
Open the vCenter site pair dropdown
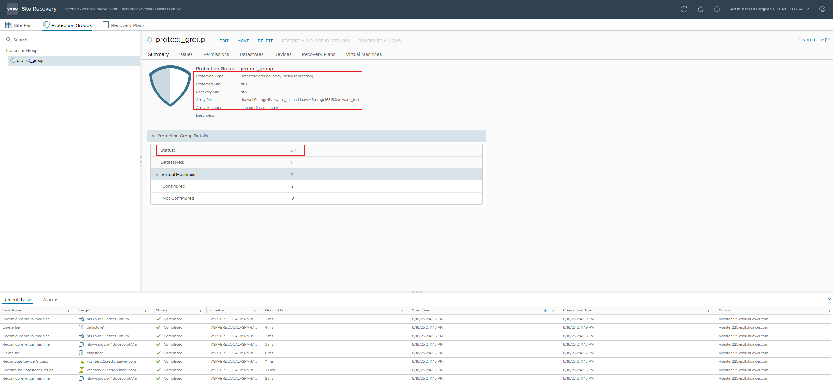point(123,9)
